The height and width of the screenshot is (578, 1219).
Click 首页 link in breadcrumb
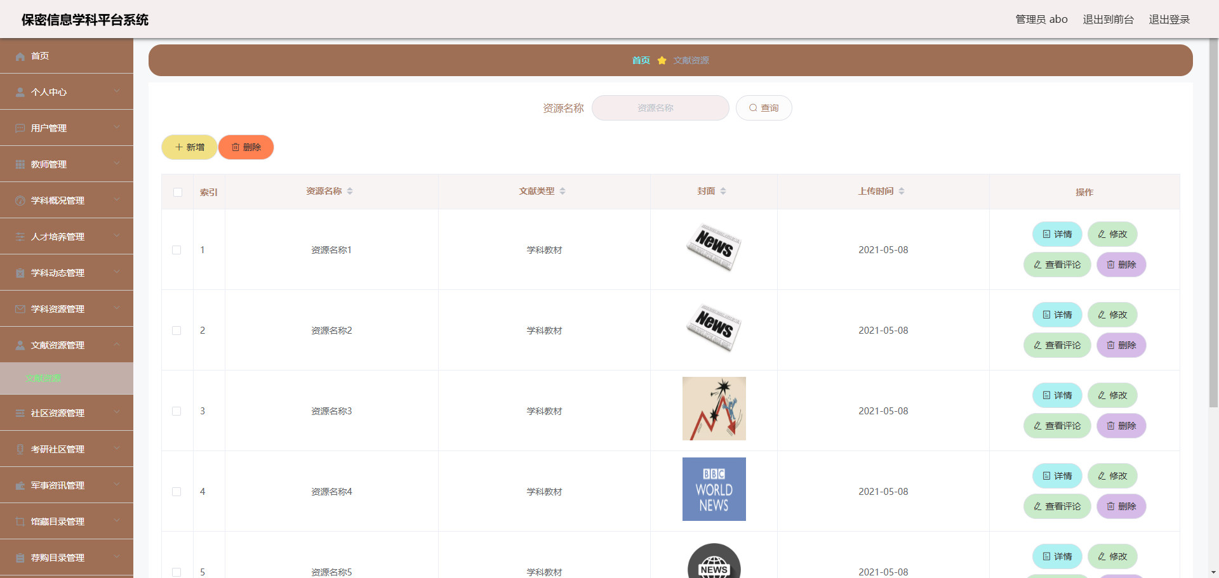(641, 60)
